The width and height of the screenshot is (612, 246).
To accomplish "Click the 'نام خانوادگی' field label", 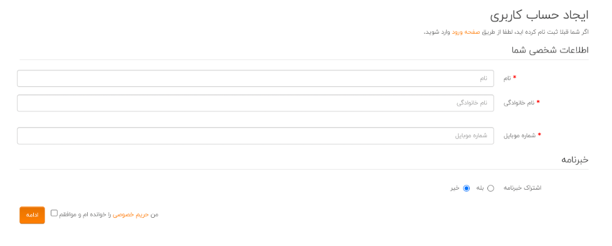I will click(519, 103).
